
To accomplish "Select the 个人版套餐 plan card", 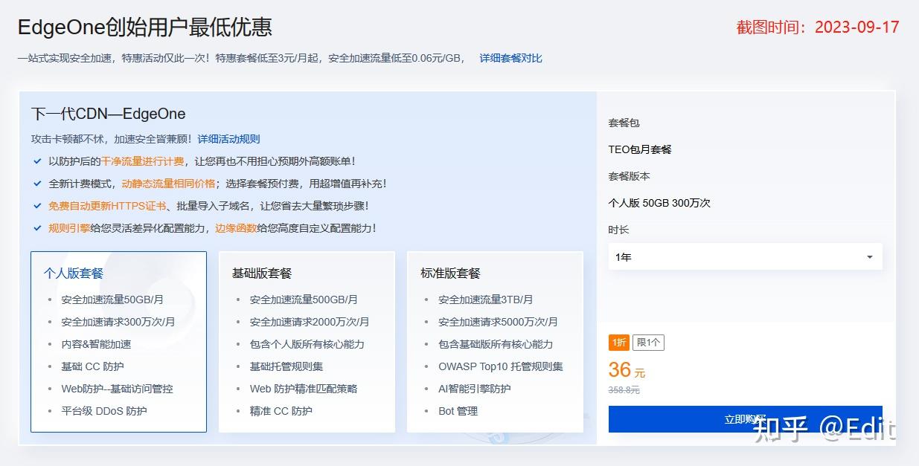I will (118, 342).
